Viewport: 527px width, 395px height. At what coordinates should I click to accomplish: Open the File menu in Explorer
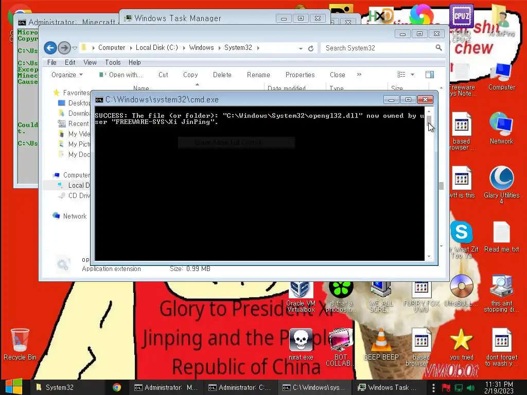click(x=52, y=62)
